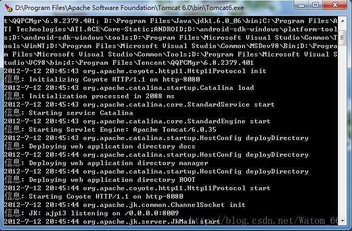Screen dimensions: 352x231
Task: Click the scrollbar up arrow
Action: pyautogui.click(x=342, y=21)
